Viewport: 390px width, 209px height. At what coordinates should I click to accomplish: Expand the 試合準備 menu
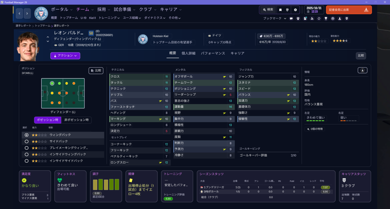click(x=125, y=9)
